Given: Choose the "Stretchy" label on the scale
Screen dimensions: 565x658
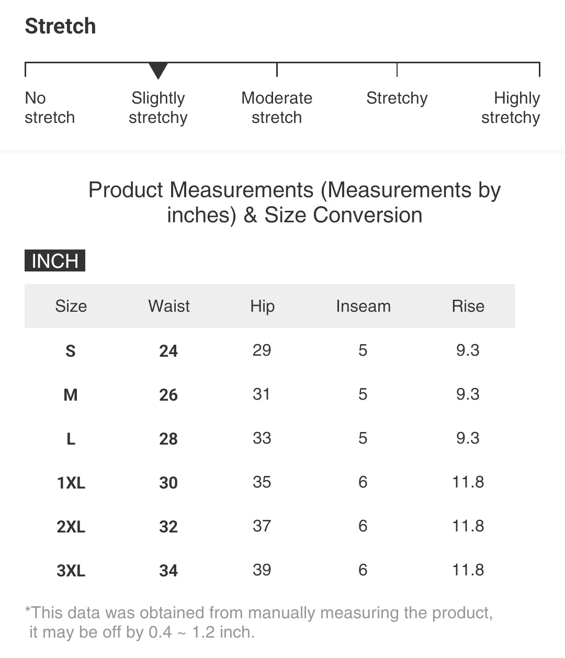Looking at the screenshot, I should (x=397, y=98).
